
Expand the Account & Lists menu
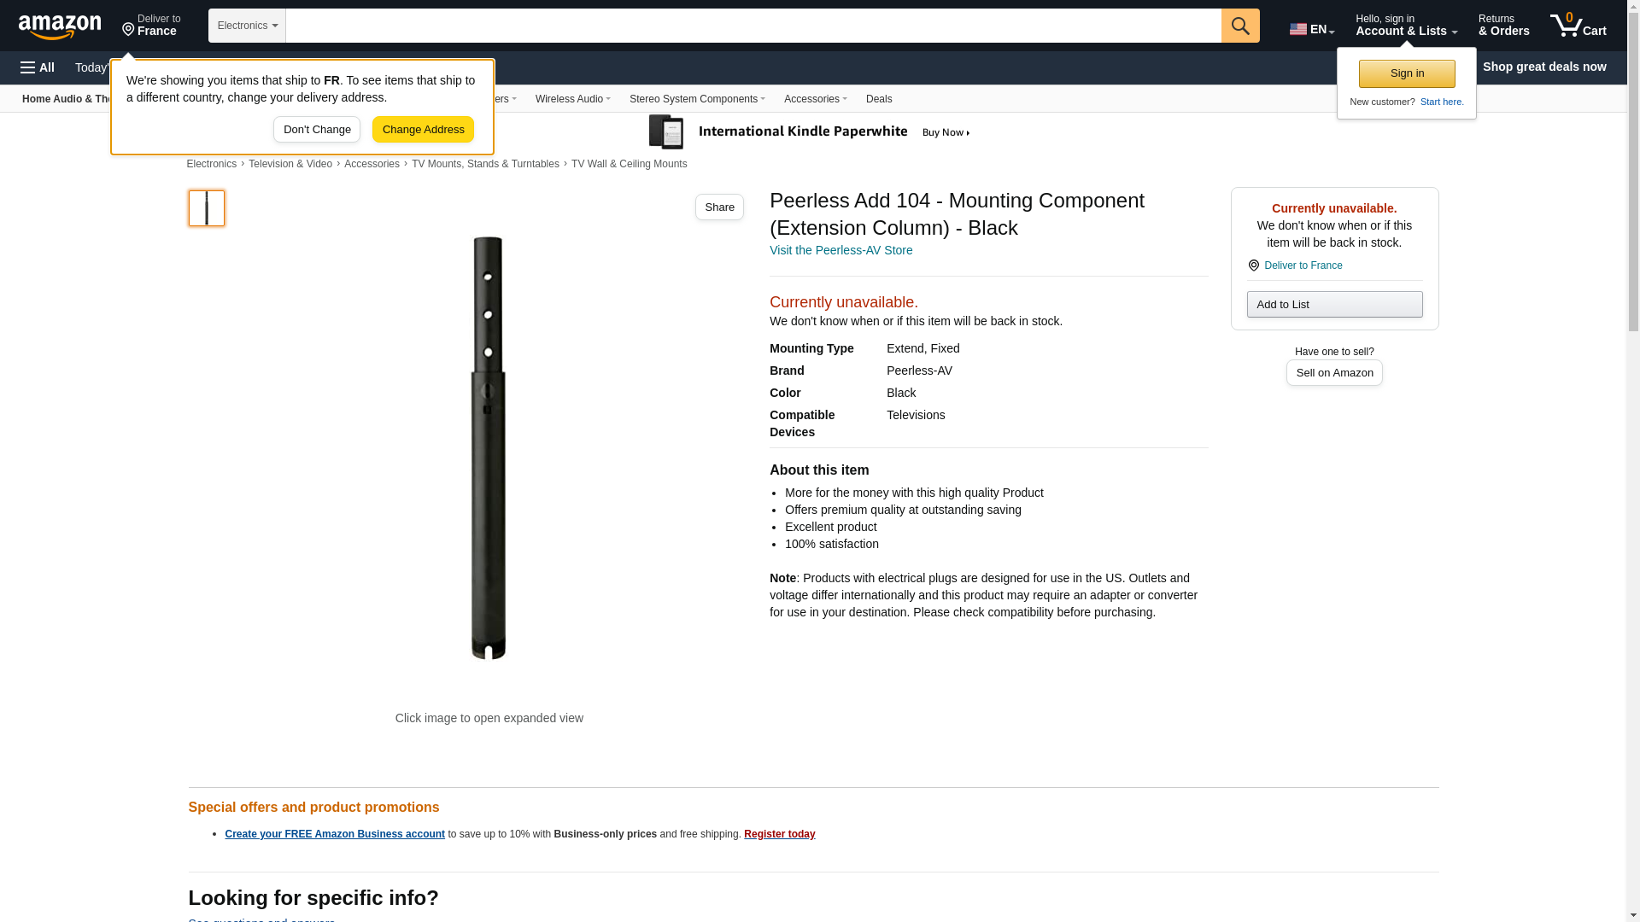point(1406,26)
